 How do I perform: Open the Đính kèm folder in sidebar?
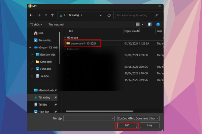pos(44,62)
